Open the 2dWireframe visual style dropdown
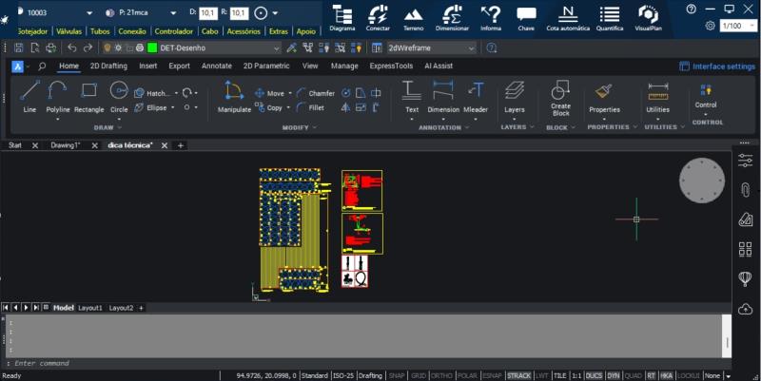This screenshot has height=381, width=761. pos(470,48)
